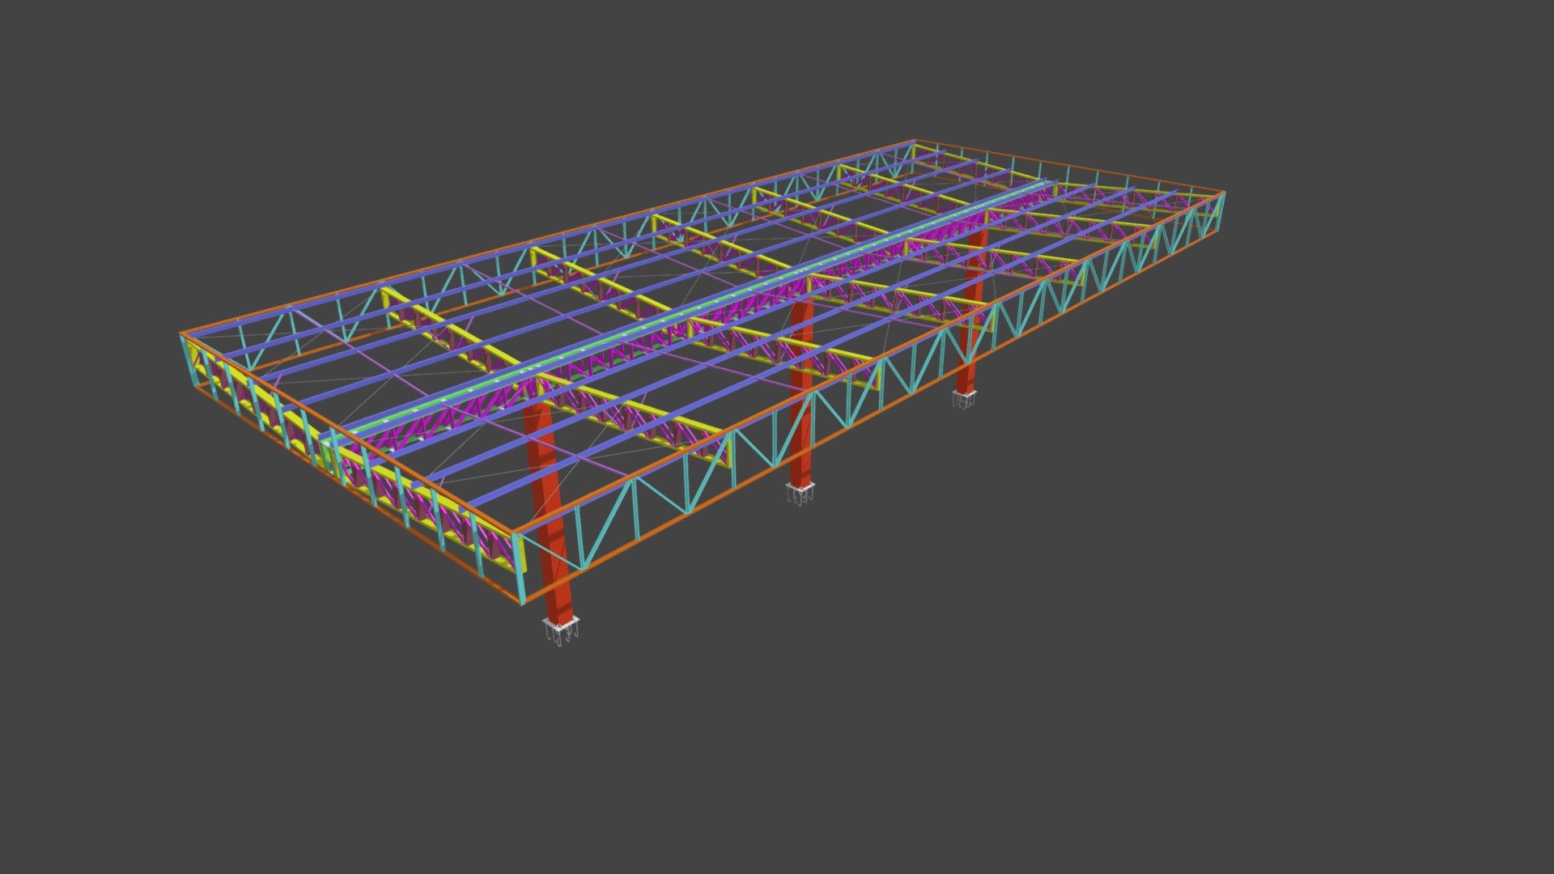Image resolution: width=1554 pixels, height=874 pixels.
Task: Select the green central ridge beam
Action: pyautogui.click(x=684, y=312)
